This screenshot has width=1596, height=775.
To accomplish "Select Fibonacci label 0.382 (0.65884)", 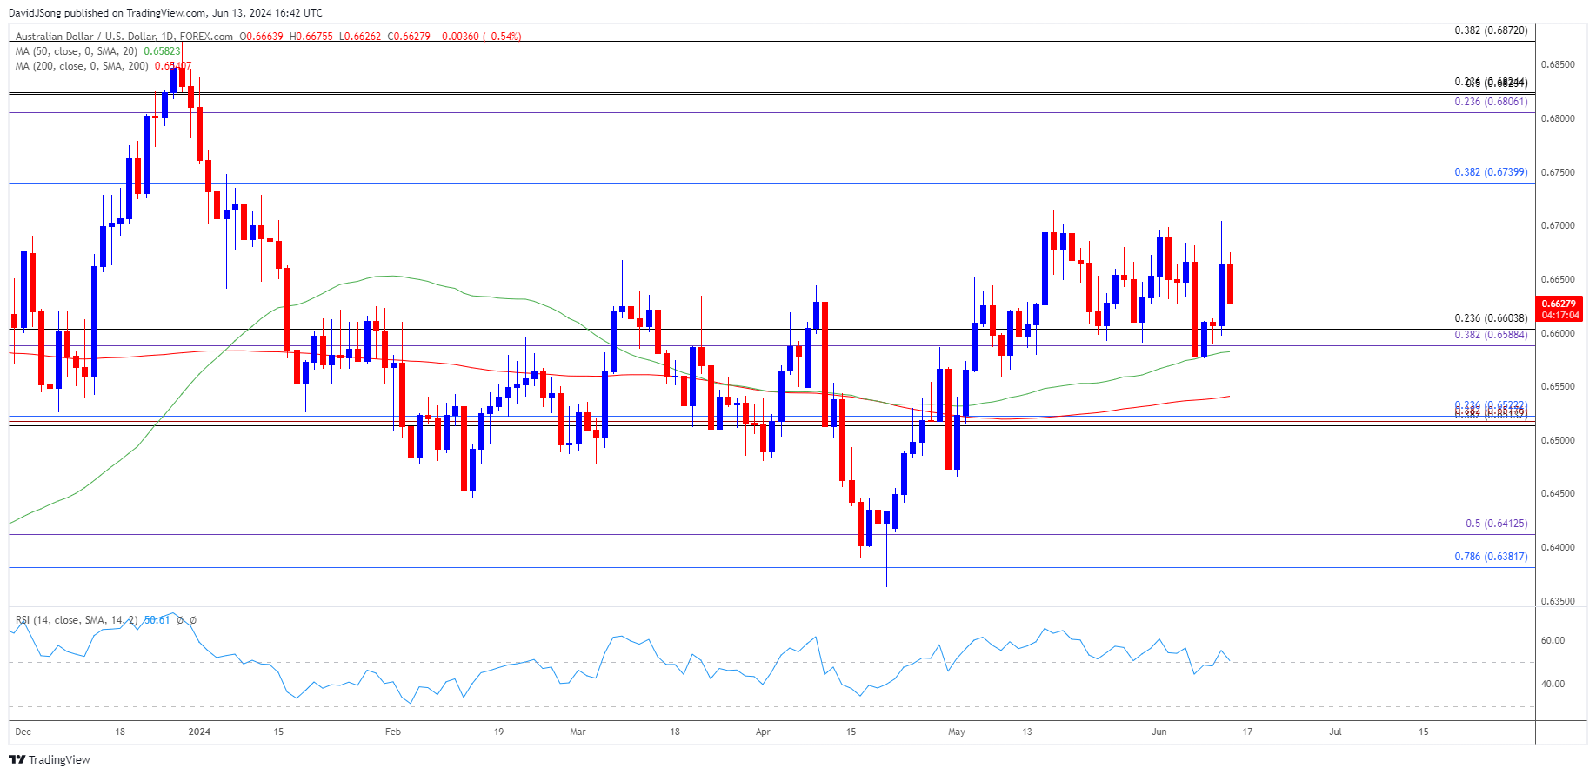I will [1491, 335].
